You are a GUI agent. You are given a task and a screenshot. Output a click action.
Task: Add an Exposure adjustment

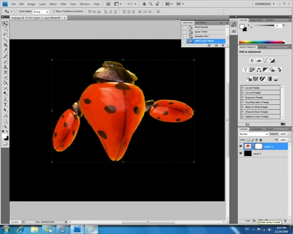(272, 60)
